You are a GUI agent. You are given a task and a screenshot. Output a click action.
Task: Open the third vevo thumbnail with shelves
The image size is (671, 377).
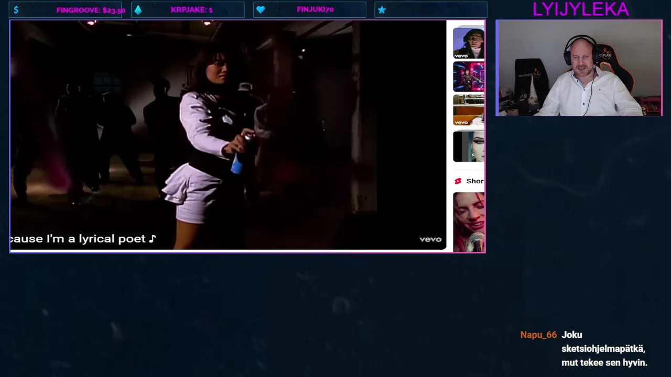(469, 110)
